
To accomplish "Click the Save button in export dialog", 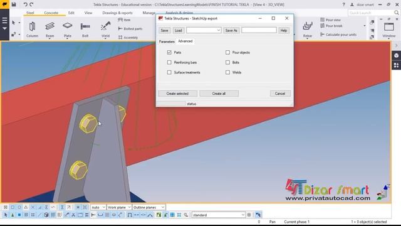I will coord(164,30).
